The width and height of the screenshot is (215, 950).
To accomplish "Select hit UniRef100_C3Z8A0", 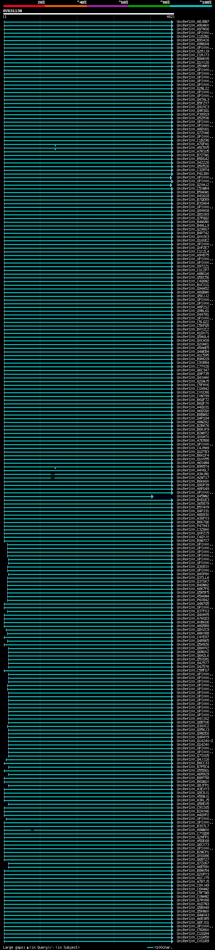I will [193, 529].
